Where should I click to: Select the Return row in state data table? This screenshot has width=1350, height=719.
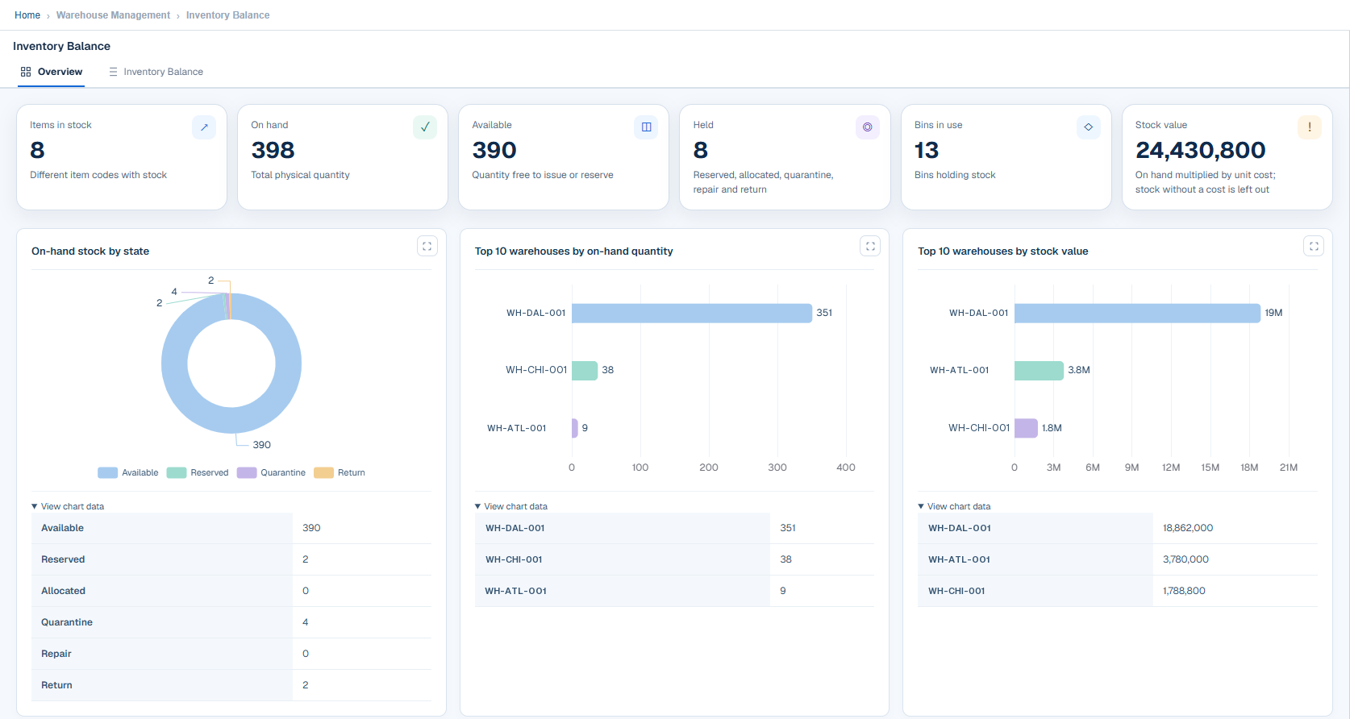231,685
